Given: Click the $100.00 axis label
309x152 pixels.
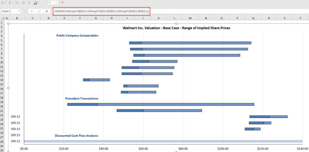Looking at the screenshot, I should 223,148.
